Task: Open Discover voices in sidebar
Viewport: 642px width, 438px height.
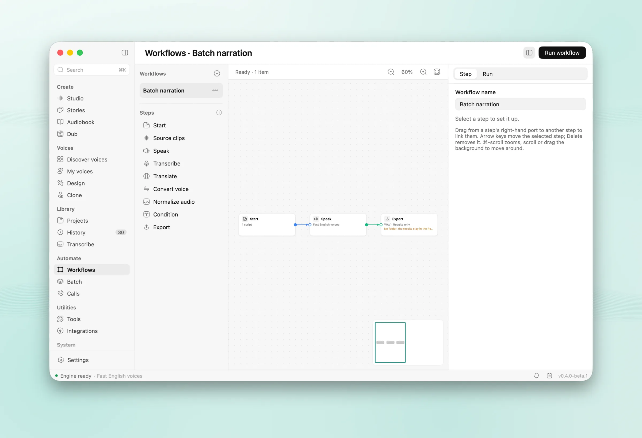Action: (92, 160)
